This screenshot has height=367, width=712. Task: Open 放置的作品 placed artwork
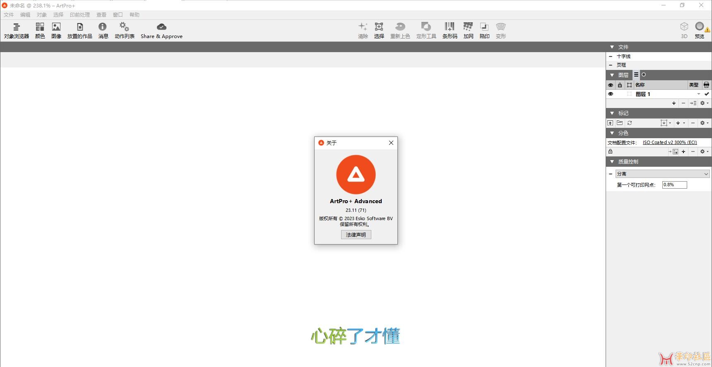[x=80, y=31]
